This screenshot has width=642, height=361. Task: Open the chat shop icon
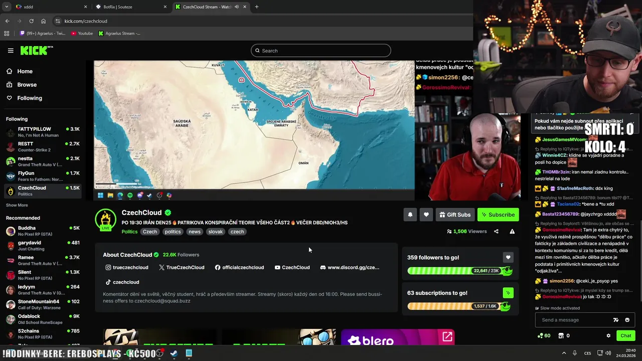click(x=564, y=336)
